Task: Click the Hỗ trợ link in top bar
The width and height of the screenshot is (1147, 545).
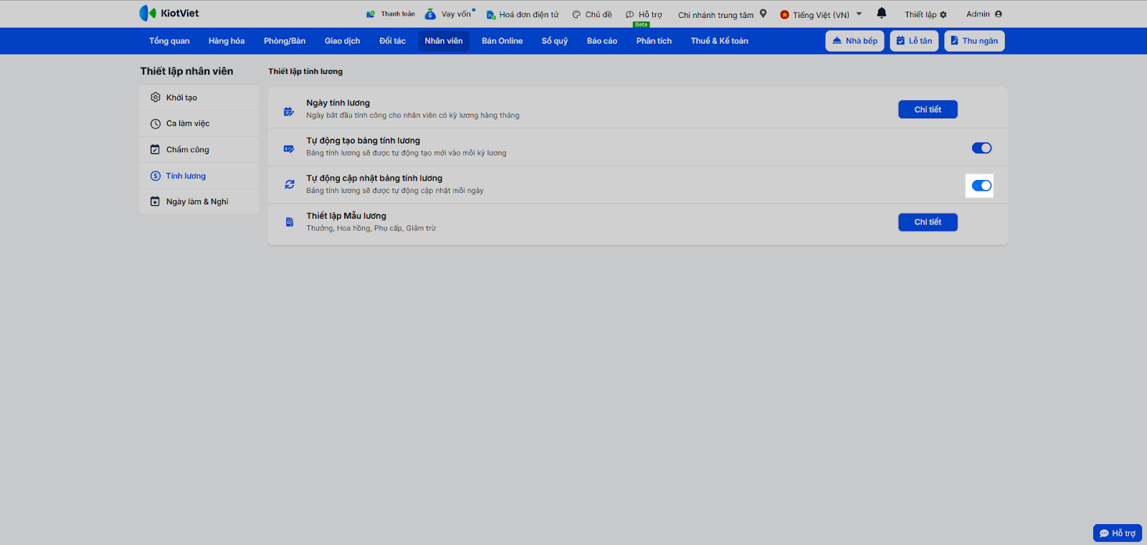Action: (650, 14)
